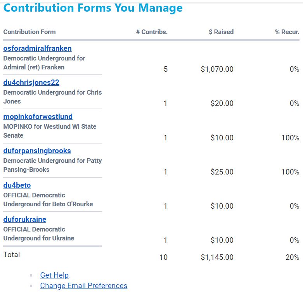The width and height of the screenshot is (303, 292).
Task: Click the Democratic Underground for Ukraine description
Action: pyautogui.click(x=39, y=234)
